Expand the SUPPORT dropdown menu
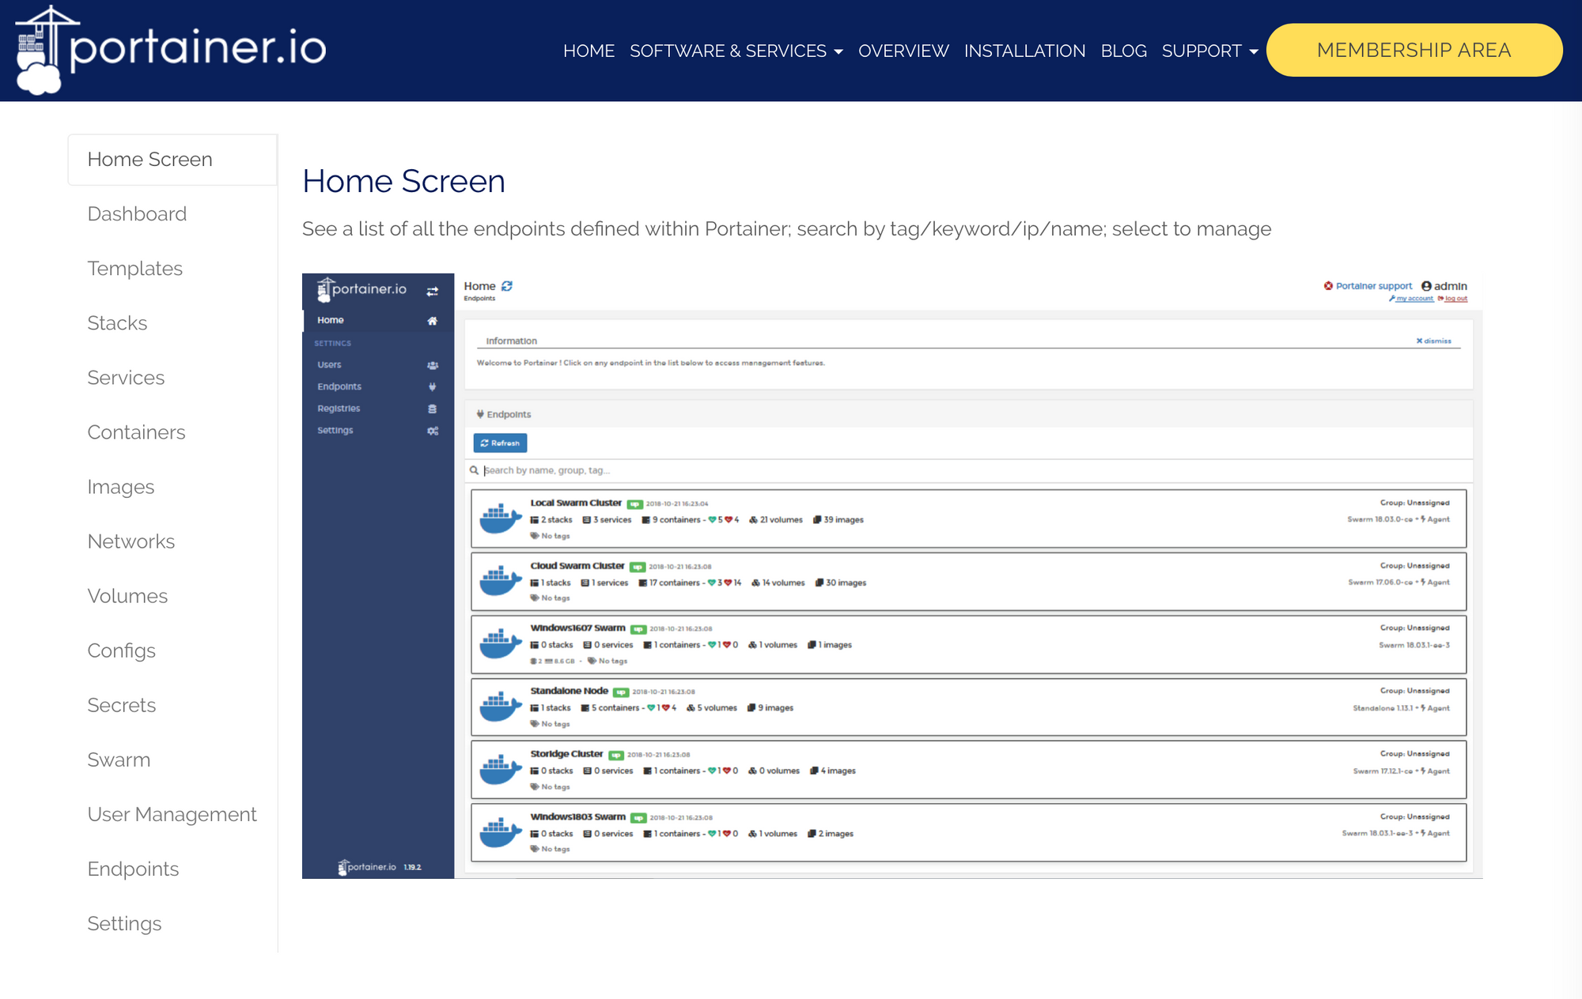 [1209, 51]
